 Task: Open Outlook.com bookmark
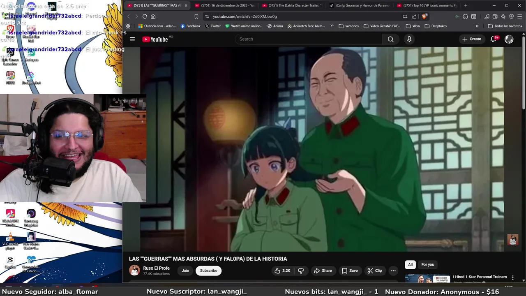tap(157, 26)
